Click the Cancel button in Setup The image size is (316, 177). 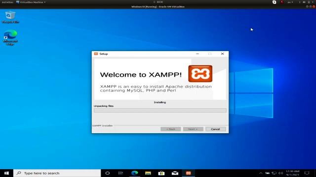pyautogui.click(x=215, y=129)
